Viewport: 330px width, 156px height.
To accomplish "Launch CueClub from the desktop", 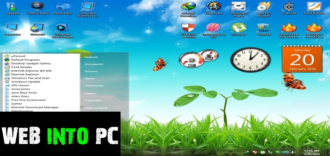I will pyautogui.click(x=289, y=8).
